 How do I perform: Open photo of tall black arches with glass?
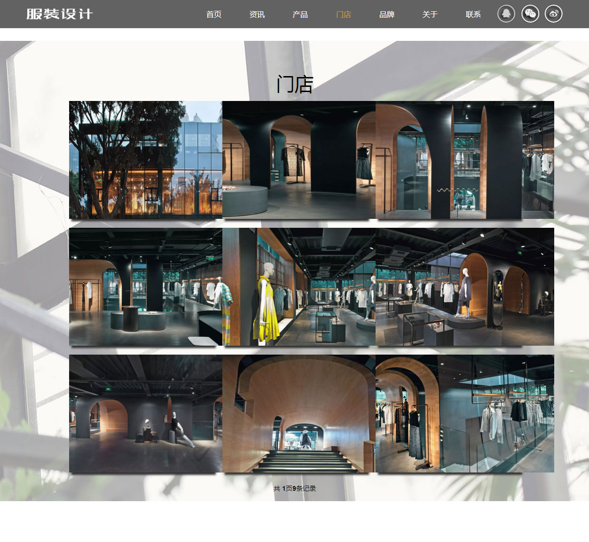click(465, 160)
